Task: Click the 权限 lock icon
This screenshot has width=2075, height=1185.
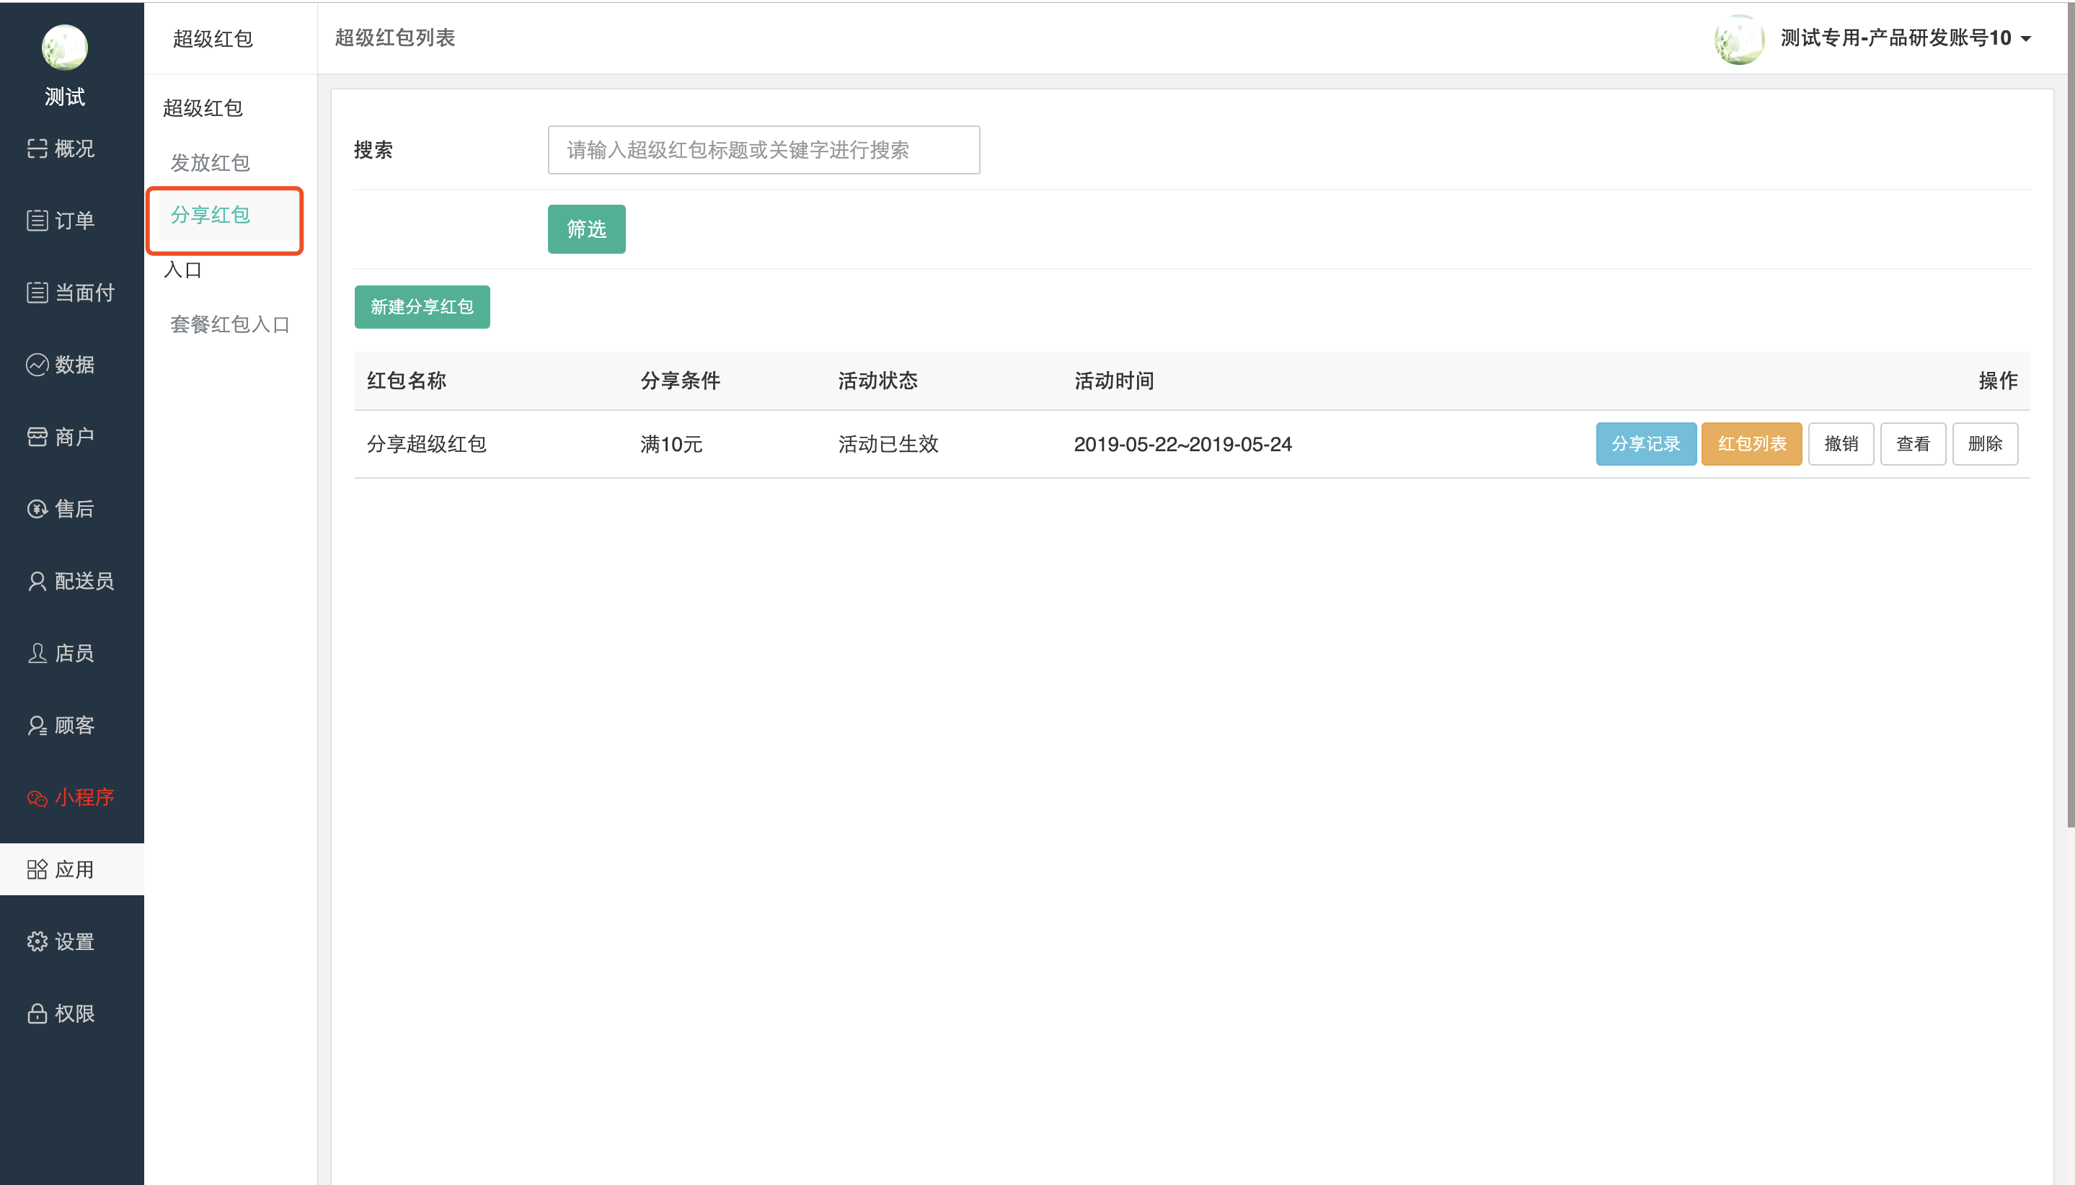Action: (x=37, y=1013)
